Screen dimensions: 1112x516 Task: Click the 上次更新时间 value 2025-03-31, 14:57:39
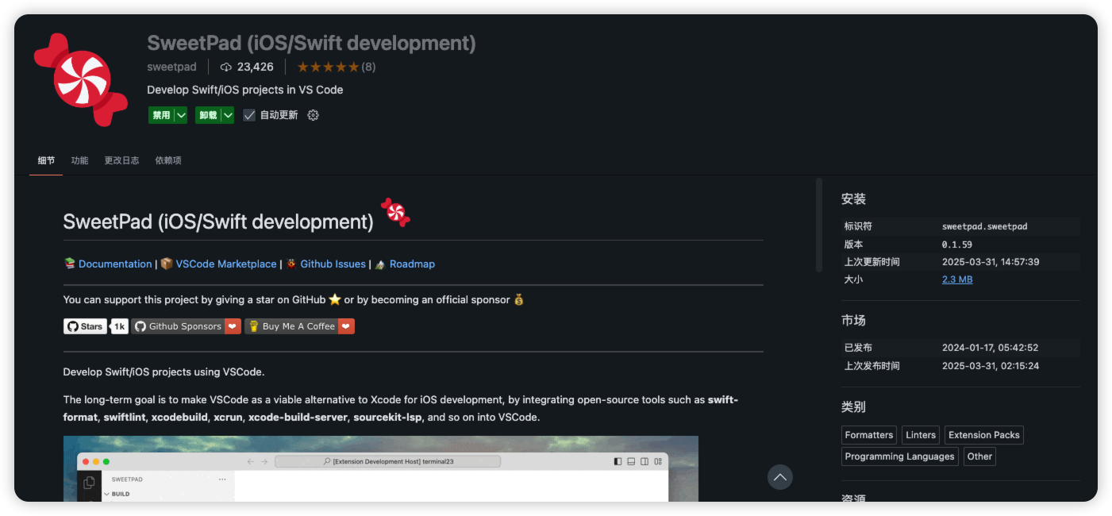coord(991,262)
